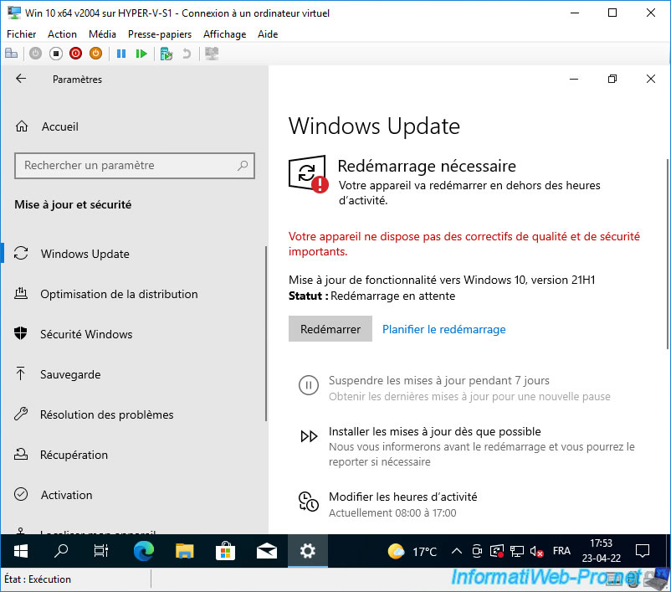
Task: Select Windows Update in sidebar
Action: click(x=134, y=254)
